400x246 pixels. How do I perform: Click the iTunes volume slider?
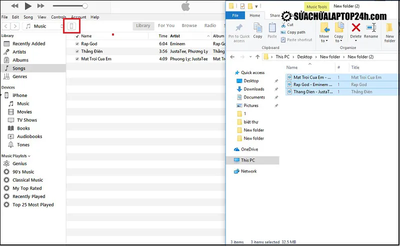tap(69, 6)
